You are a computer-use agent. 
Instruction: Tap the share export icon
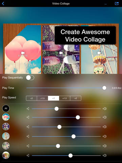tap(117, 3)
